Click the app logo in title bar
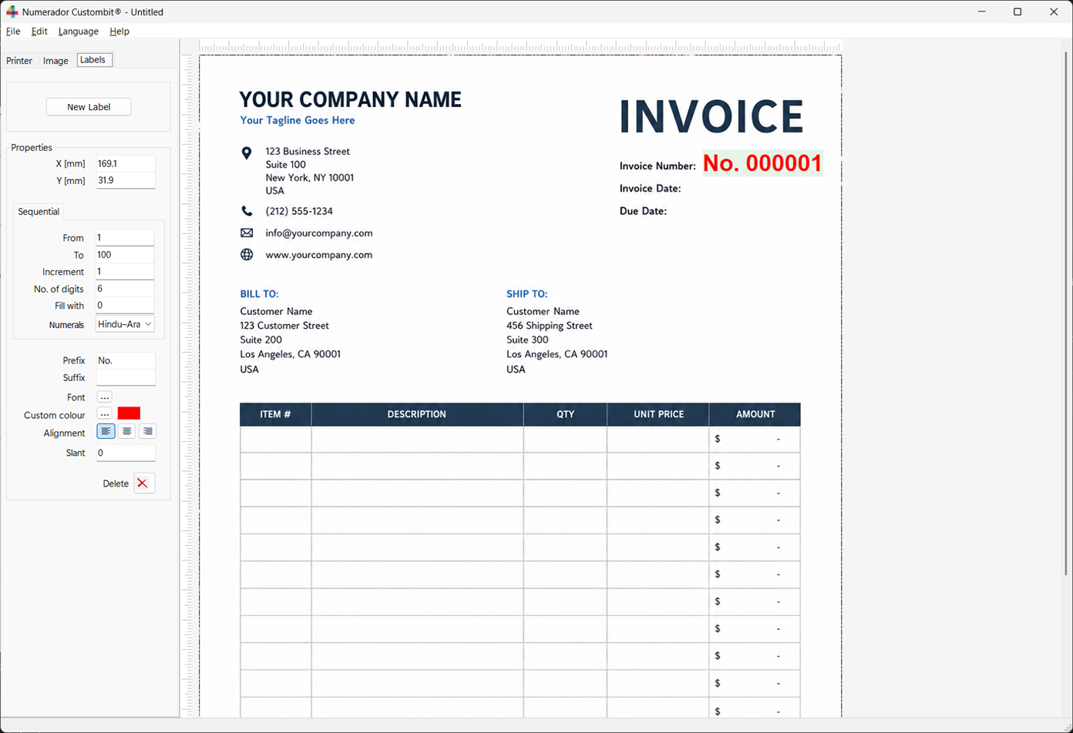Viewport: 1073px width, 733px height. (12, 12)
